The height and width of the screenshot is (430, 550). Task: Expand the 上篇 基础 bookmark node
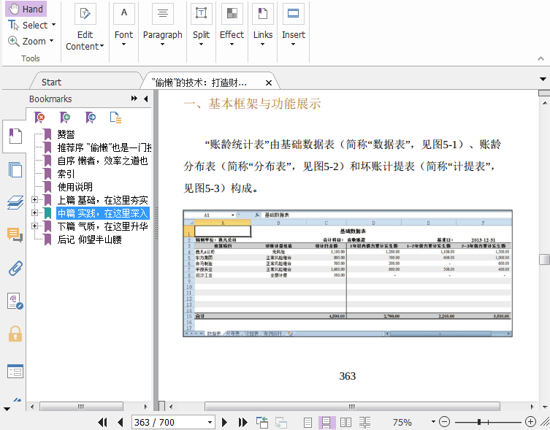coord(35,200)
